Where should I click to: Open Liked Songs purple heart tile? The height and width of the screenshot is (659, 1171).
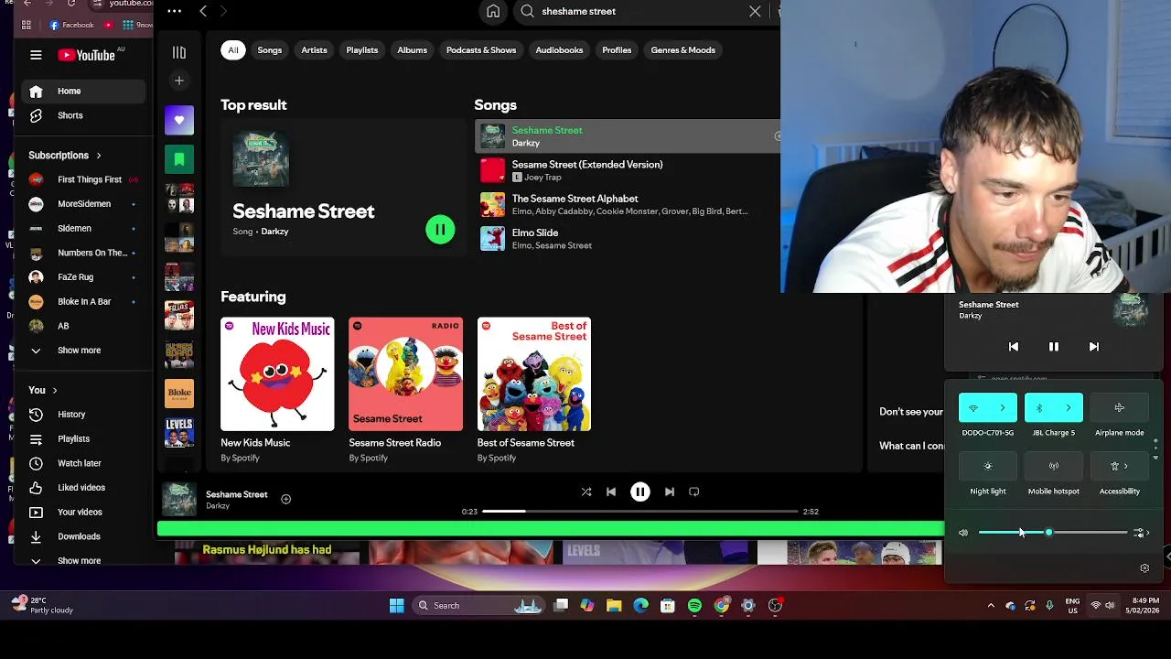click(x=179, y=120)
